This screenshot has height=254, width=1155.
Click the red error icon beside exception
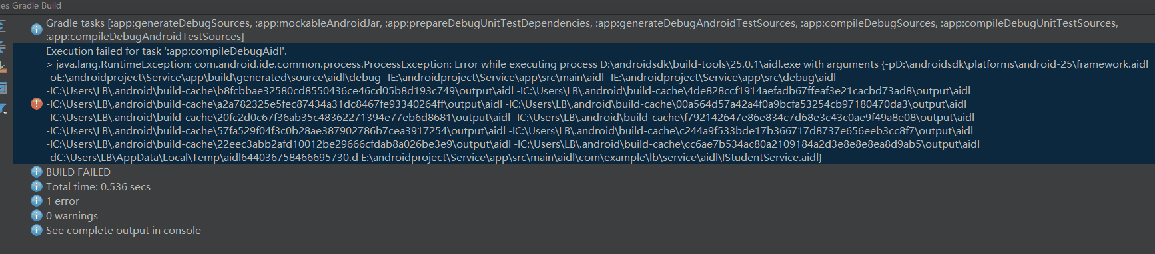(37, 104)
